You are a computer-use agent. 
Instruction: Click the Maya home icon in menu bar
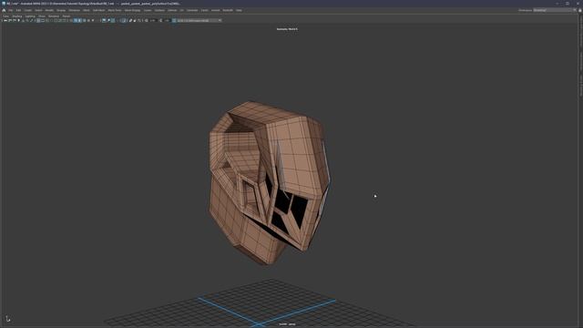pyautogui.click(x=4, y=10)
